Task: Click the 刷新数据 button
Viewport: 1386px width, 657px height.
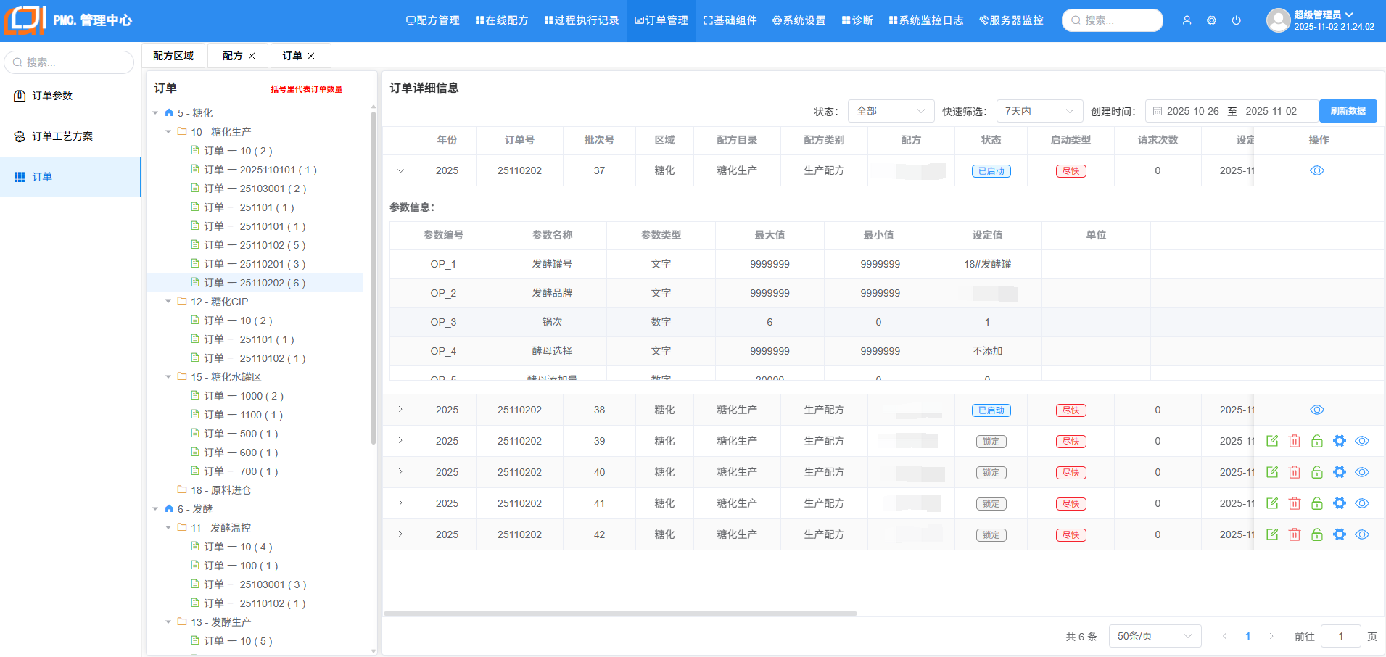Action: click(x=1348, y=111)
